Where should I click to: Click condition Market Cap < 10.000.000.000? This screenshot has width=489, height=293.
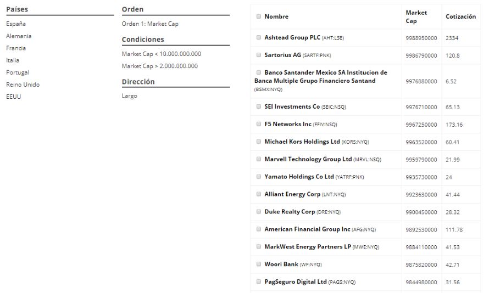point(161,54)
